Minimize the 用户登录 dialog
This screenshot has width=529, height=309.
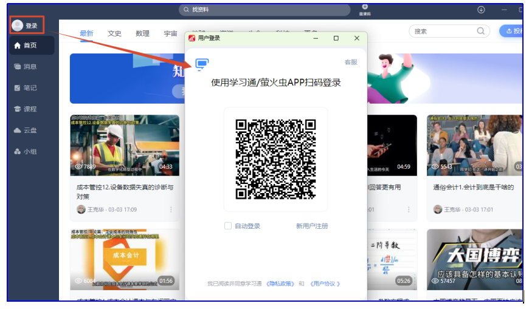tap(316, 38)
